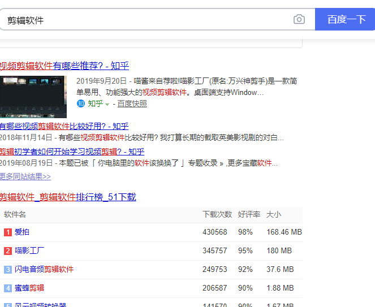375x307 pixels.
Task: Click download count 430568
Action: 215,232
